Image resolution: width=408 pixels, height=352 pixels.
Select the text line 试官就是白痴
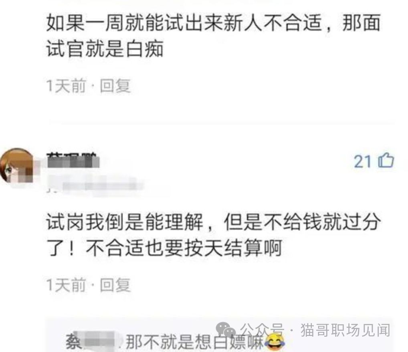pos(105,49)
